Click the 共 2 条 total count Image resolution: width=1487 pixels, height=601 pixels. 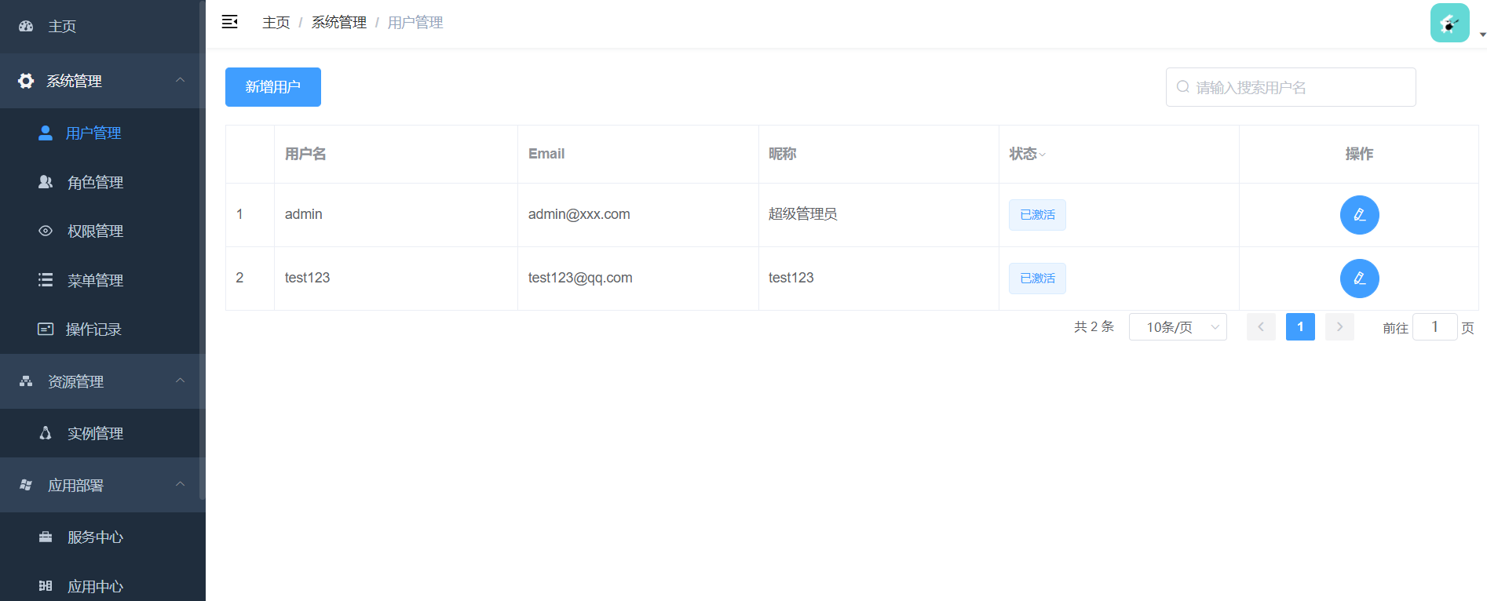(1094, 327)
